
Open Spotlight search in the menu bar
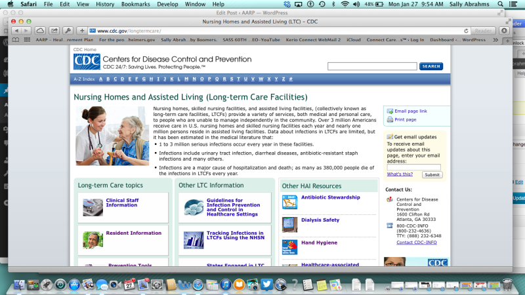click(500, 5)
